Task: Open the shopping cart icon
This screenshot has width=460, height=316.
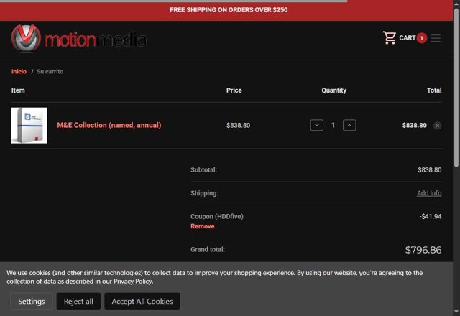Action: click(x=390, y=38)
